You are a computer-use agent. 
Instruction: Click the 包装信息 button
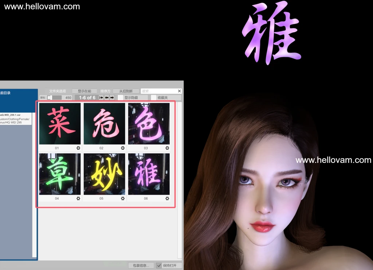coord(140,266)
